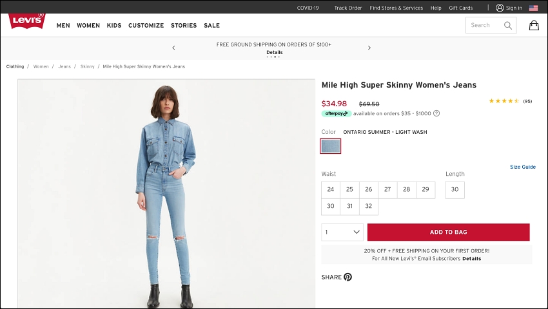Go to Jeans breadcrumb

64,66
